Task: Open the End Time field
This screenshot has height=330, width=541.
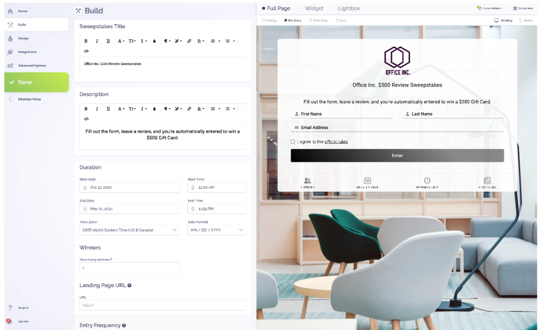Action: coord(217,208)
